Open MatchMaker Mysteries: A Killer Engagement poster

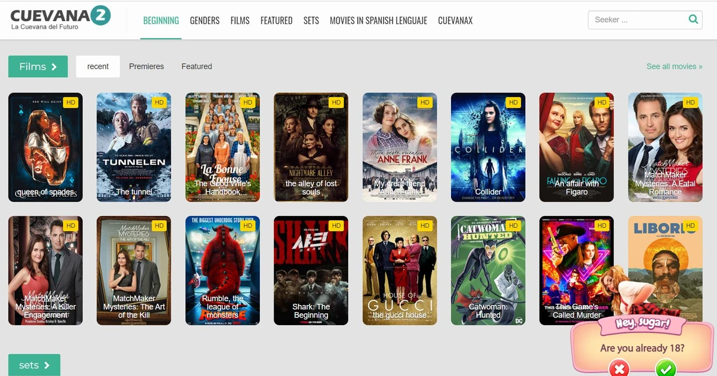pos(45,270)
